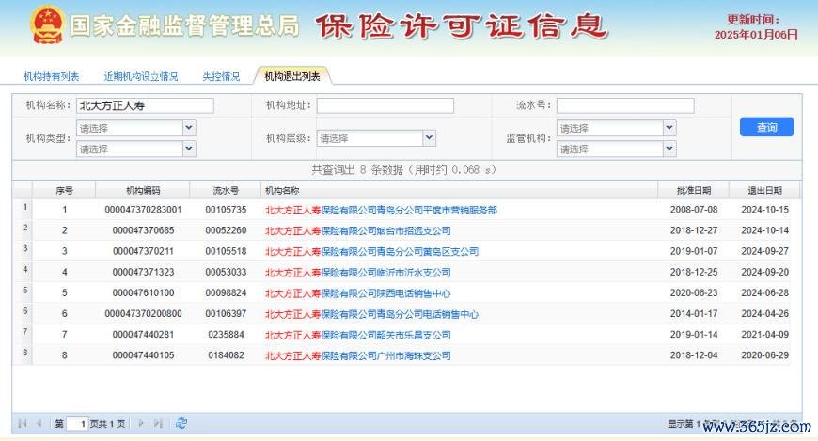The height and width of the screenshot is (441, 818).
Task: Click exit date 2024-10-14
Action: coord(764,230)
